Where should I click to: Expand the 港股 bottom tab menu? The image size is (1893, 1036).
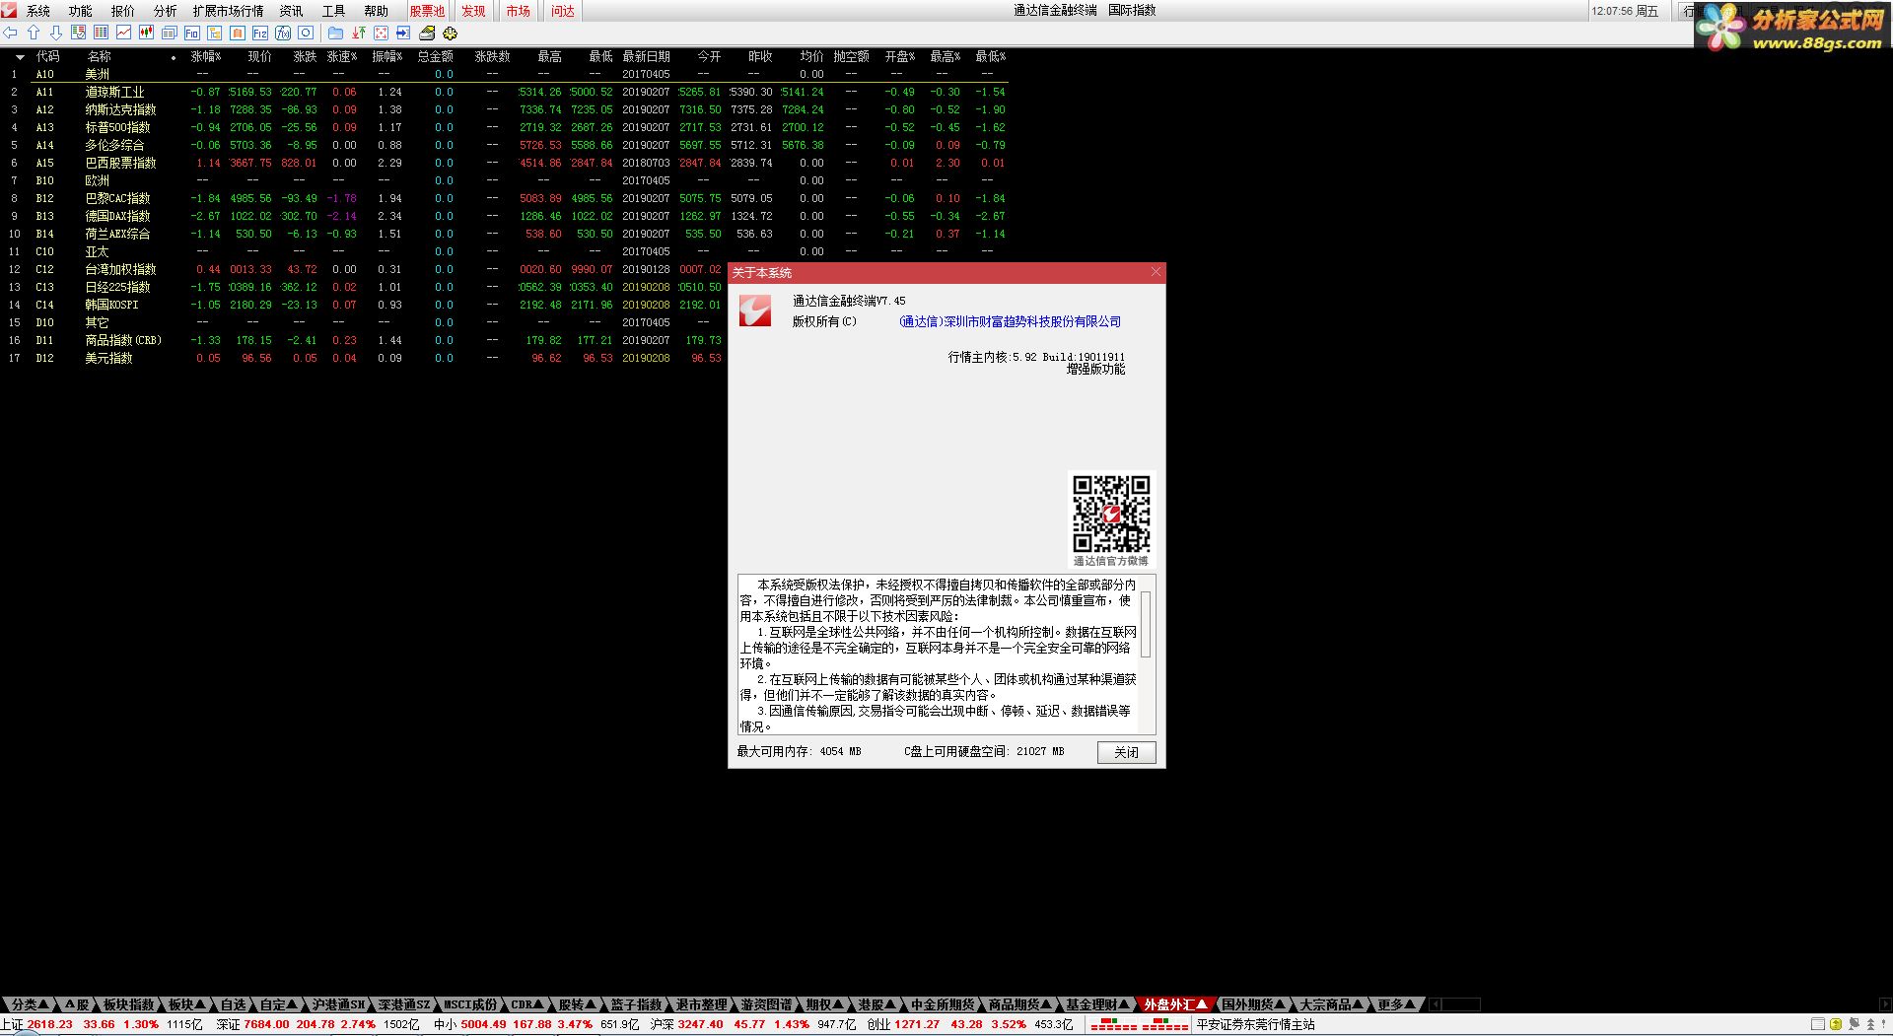point(877,1004)
